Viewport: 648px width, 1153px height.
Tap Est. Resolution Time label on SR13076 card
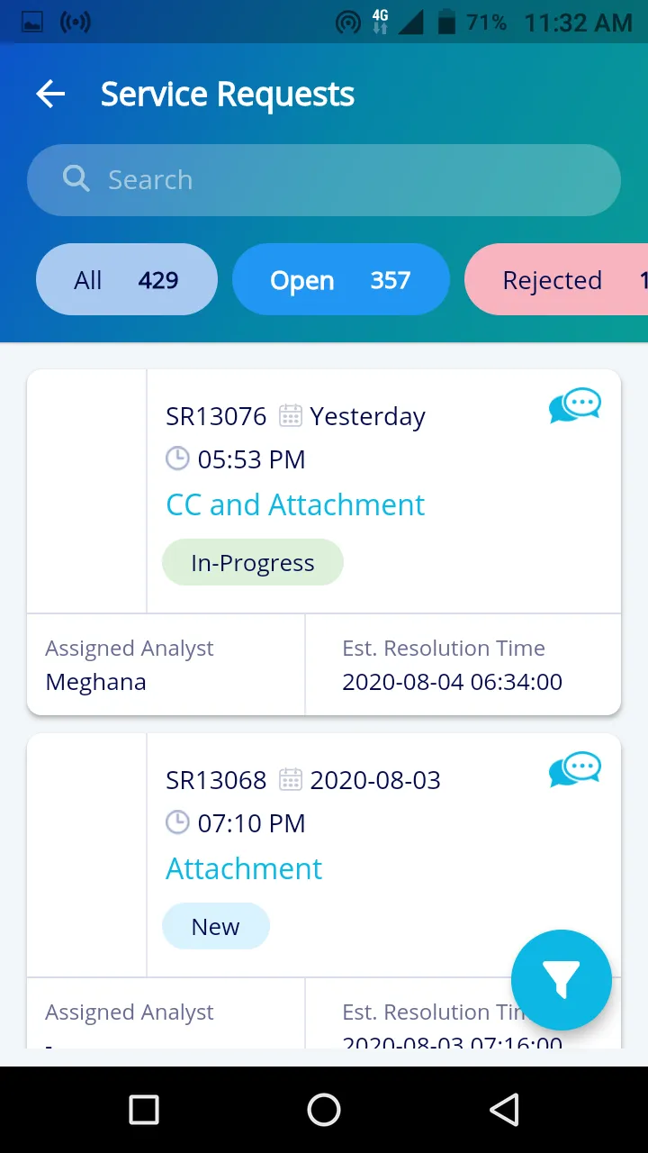444,649
